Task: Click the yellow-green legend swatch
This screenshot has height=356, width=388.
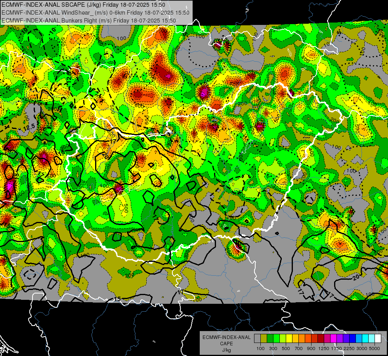Action: tap(283, 338)
